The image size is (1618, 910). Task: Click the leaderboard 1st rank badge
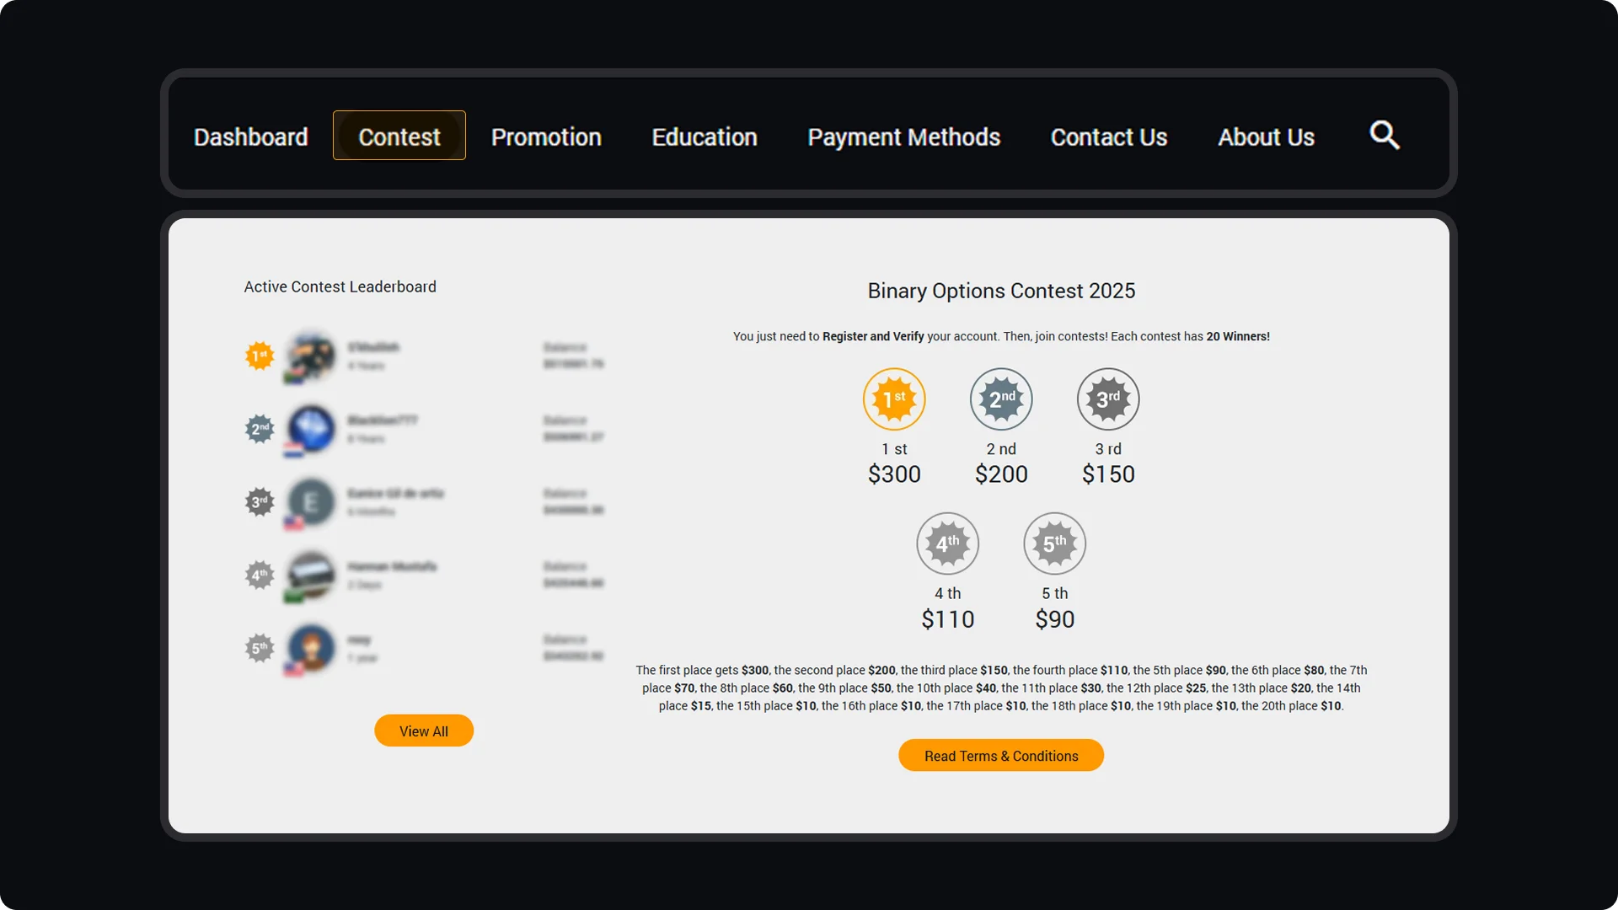point(260,356)
